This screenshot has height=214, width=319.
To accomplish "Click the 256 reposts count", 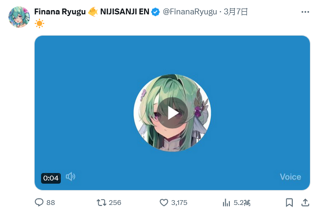I will point(115,202).
